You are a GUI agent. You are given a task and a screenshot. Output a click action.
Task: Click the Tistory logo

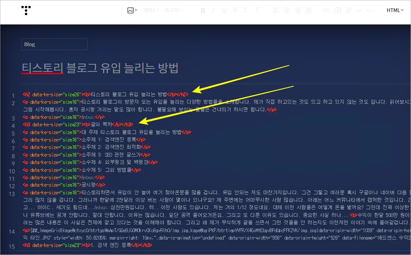(x=26, y=10)
